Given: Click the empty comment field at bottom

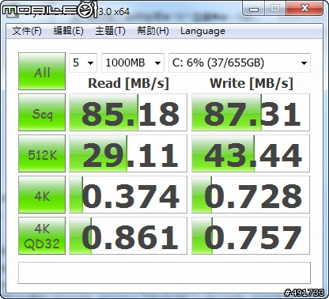Looking at the screenshot, I should (x=164, y=273).
